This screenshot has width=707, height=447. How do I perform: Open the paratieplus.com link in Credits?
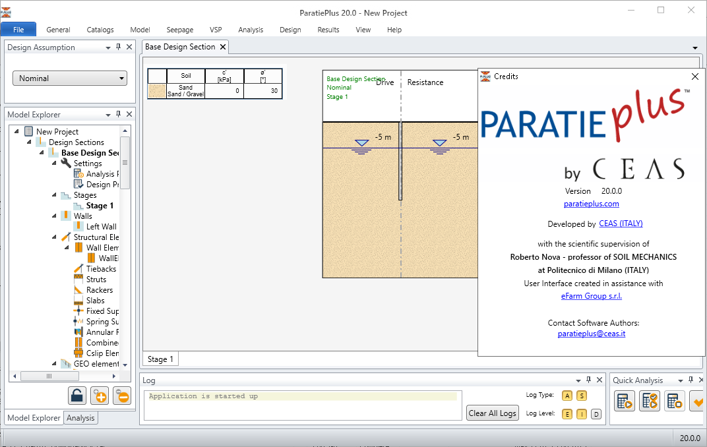tap(592, 203)
